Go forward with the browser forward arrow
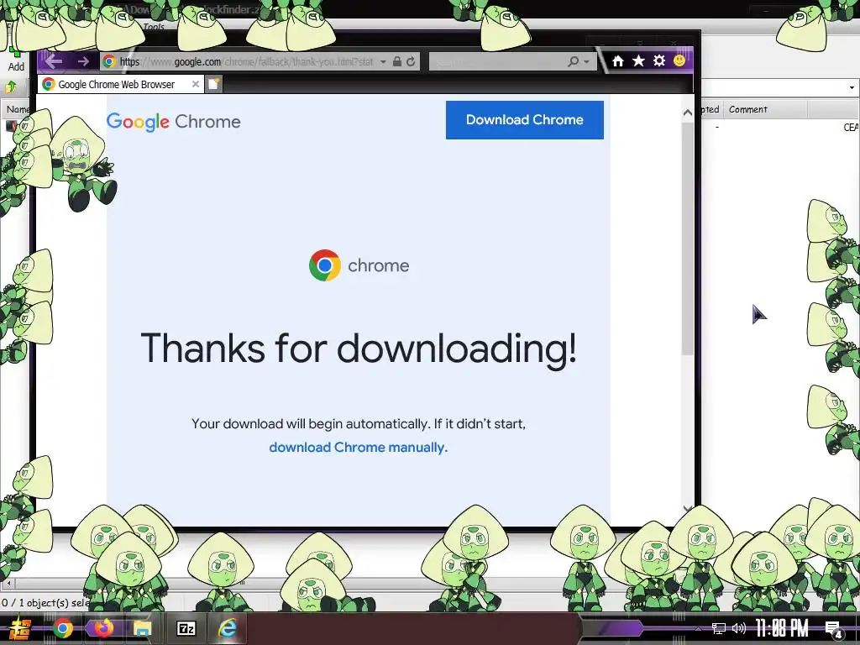The height and width of the screenshot is (645, 860). tap(83, 61)
